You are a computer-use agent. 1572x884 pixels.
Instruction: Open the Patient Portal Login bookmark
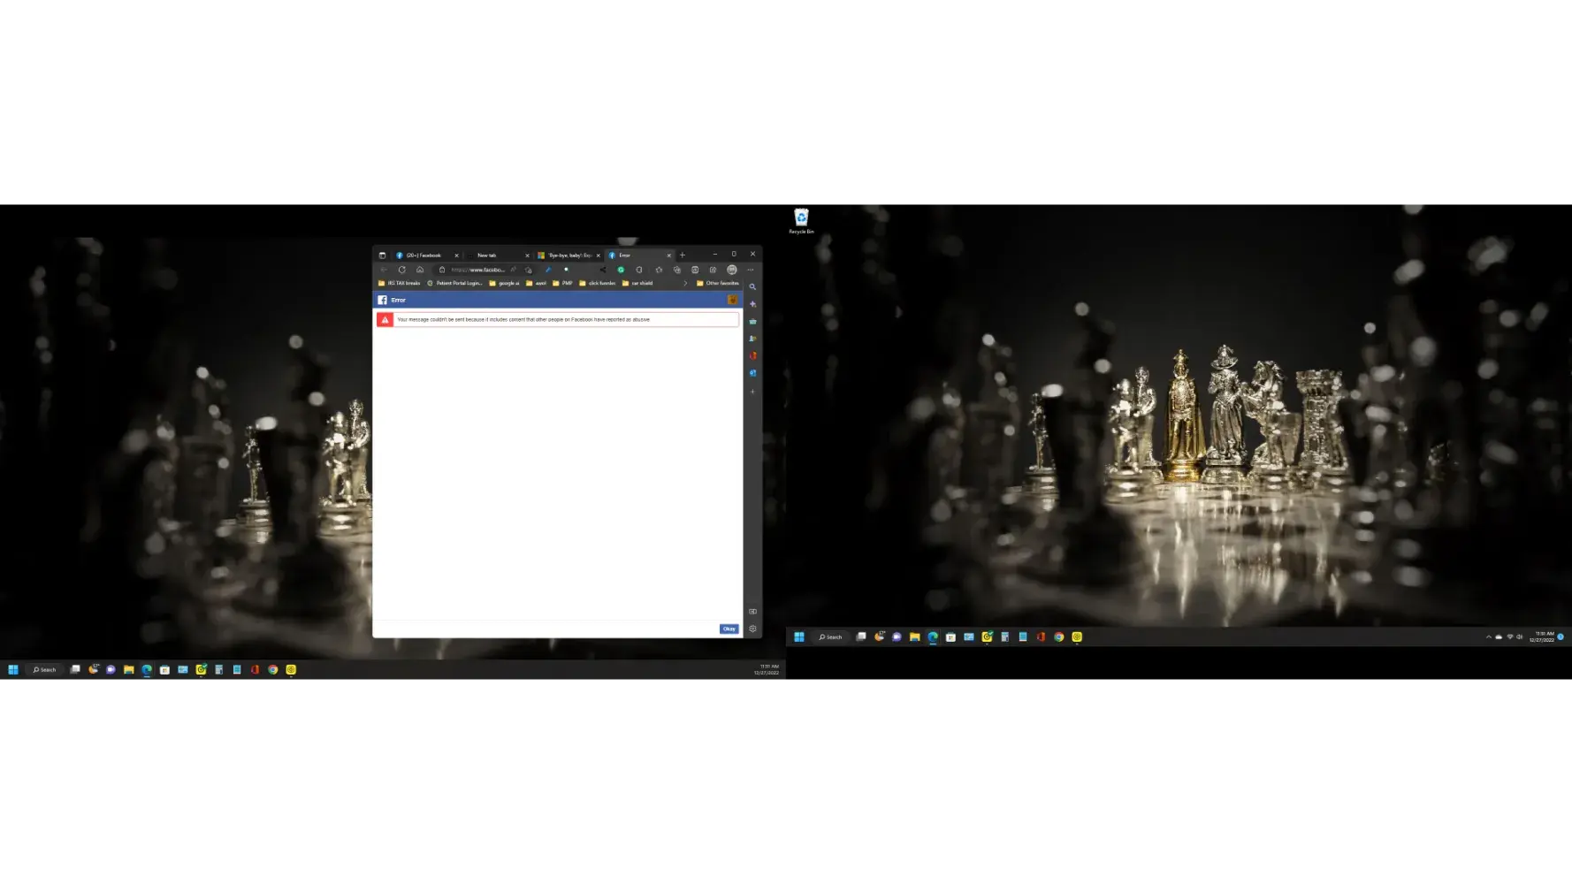pyautogui.click(x=455, y=283)
